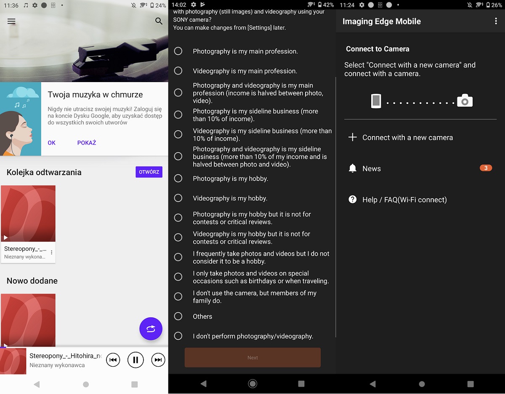Open Imaging Edge Mobile overflow menu
This screenshot has height=394, width=505.
point(496,21)
